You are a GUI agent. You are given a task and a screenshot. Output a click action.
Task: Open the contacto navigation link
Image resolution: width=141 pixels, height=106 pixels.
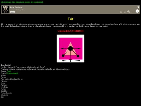[8, 2]
